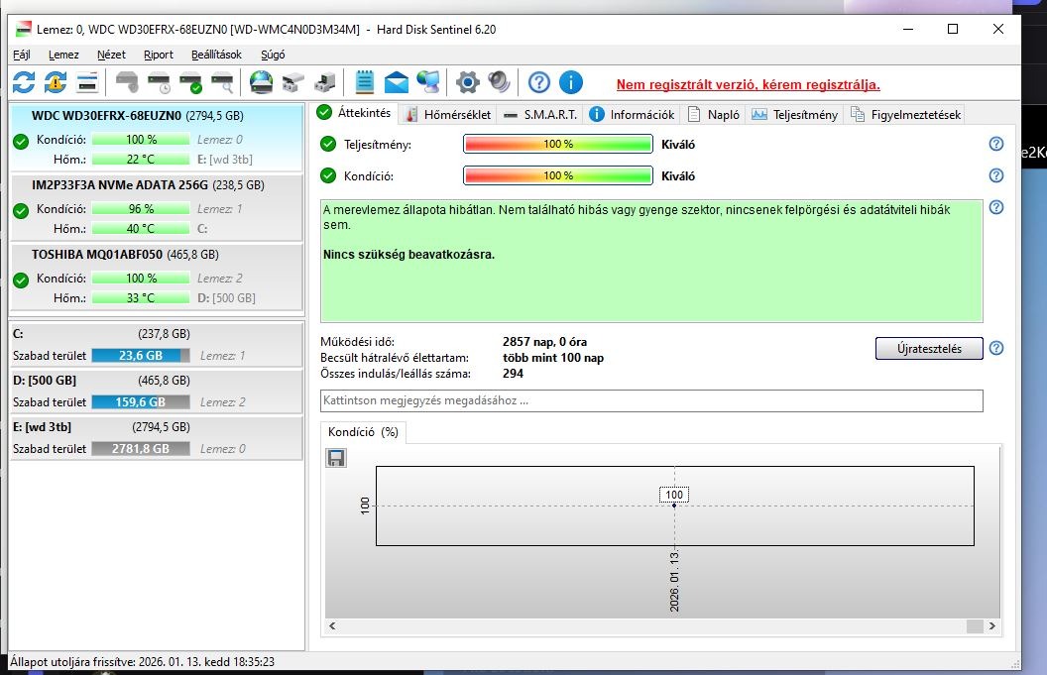Click the disk with clock toolbar icon

(x=159, y=83)
